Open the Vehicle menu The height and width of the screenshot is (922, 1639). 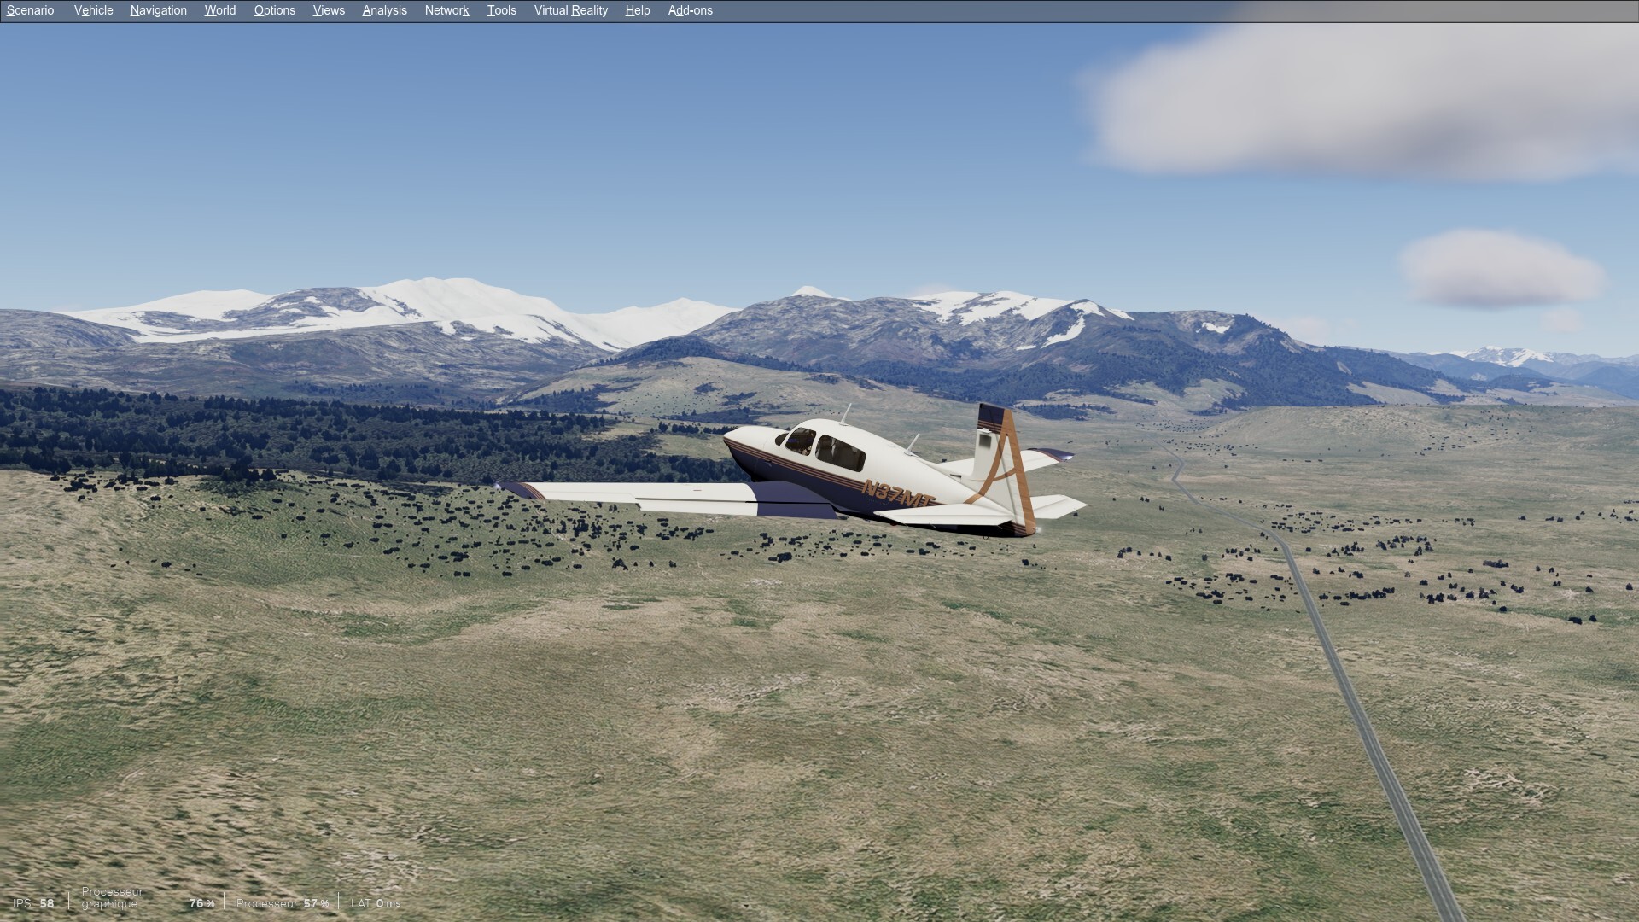pos(93,10)
